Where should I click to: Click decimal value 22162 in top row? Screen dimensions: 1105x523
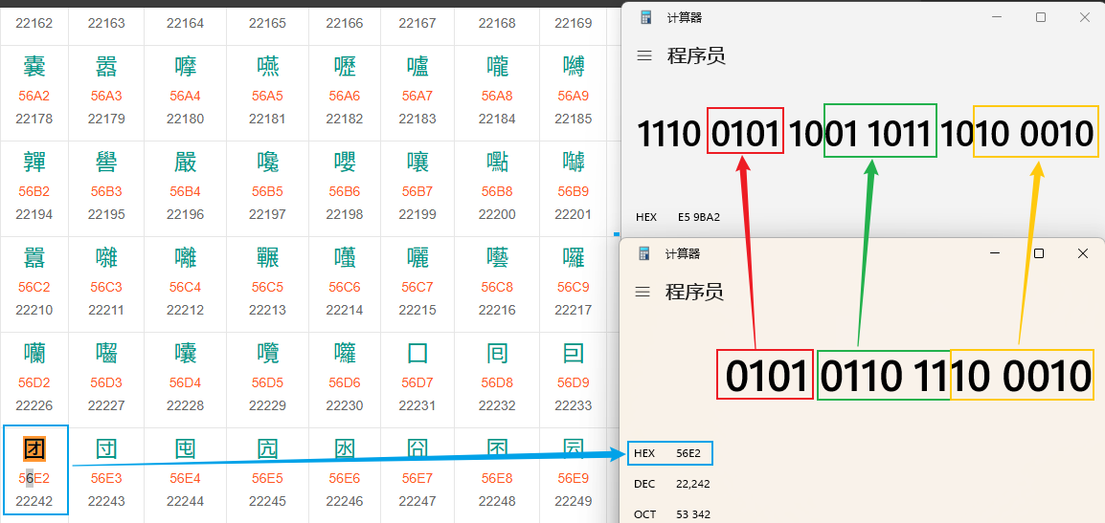point(34,23)
